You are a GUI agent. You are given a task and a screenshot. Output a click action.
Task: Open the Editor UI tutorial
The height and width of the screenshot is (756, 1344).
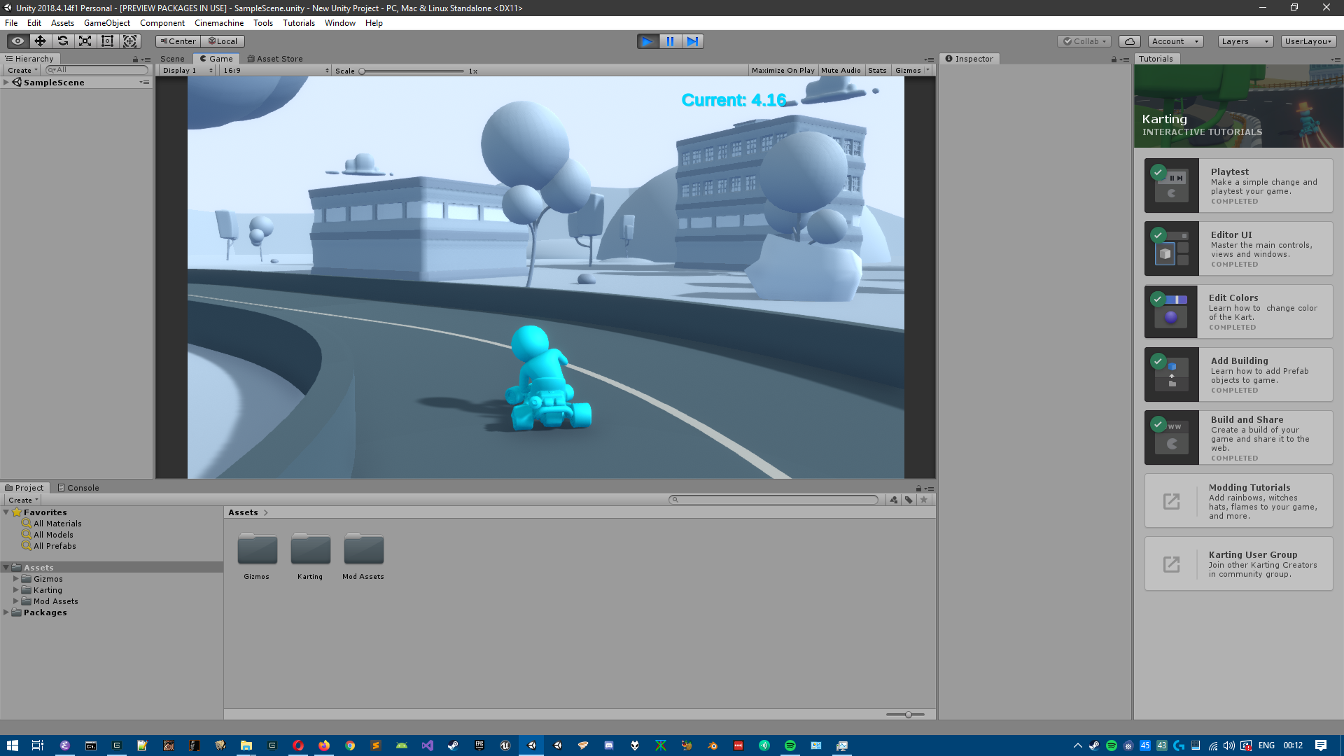(1238, 248)
